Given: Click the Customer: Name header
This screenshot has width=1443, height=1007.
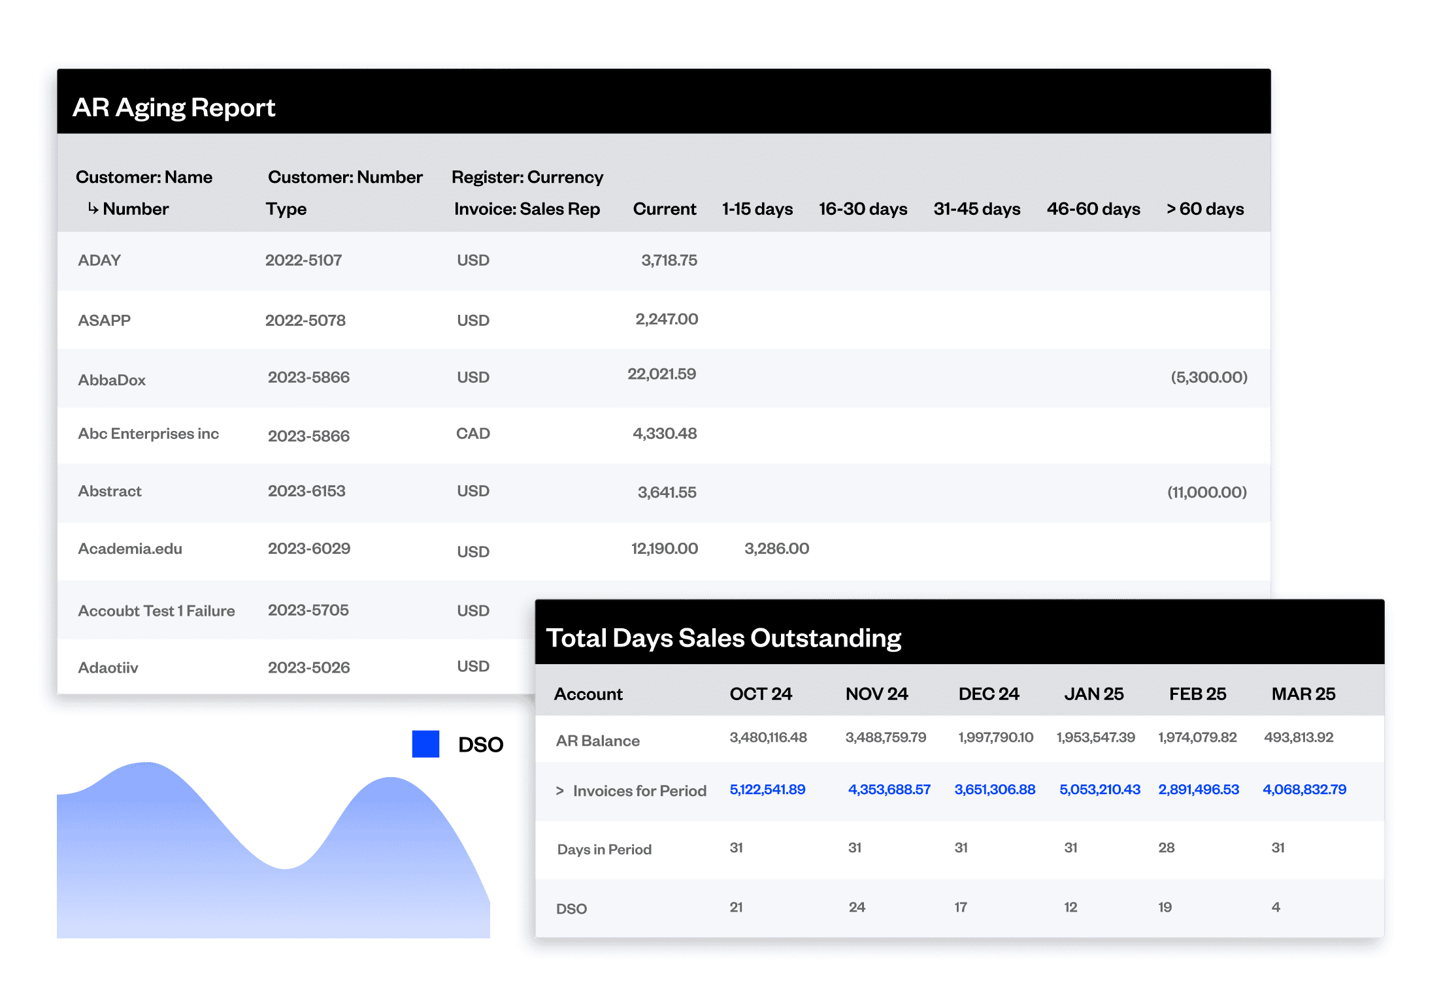Looking at the screenshot, I should click(144, 177).
